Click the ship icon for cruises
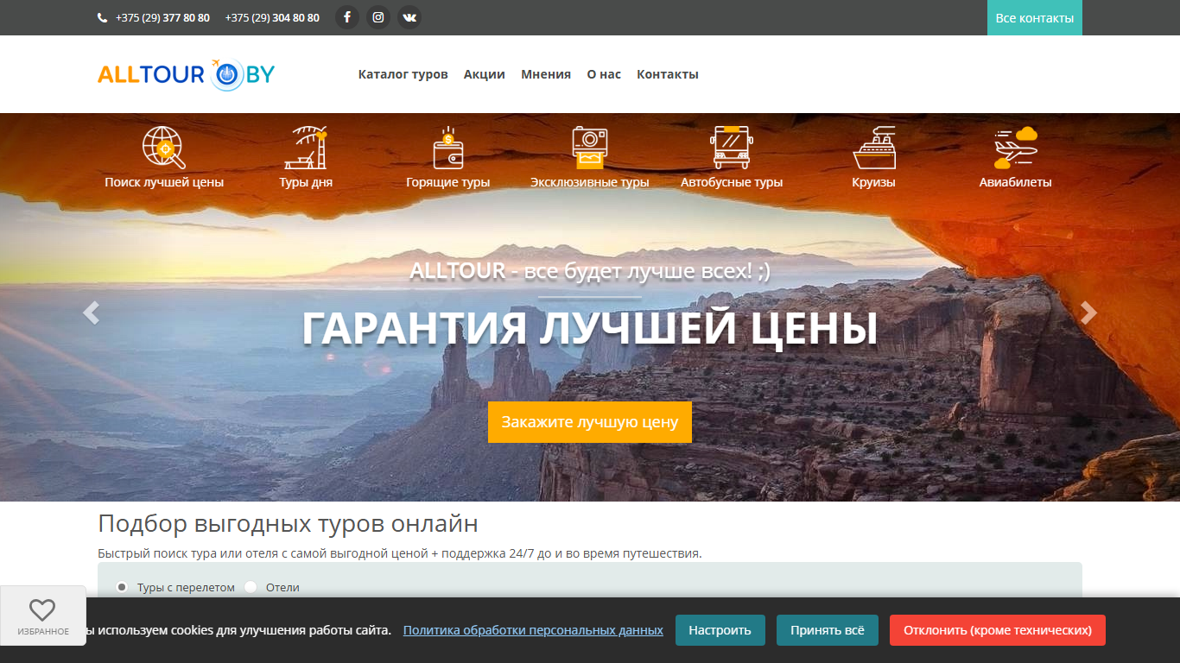This screenshot has width=1180, height=663. [874, 148]
